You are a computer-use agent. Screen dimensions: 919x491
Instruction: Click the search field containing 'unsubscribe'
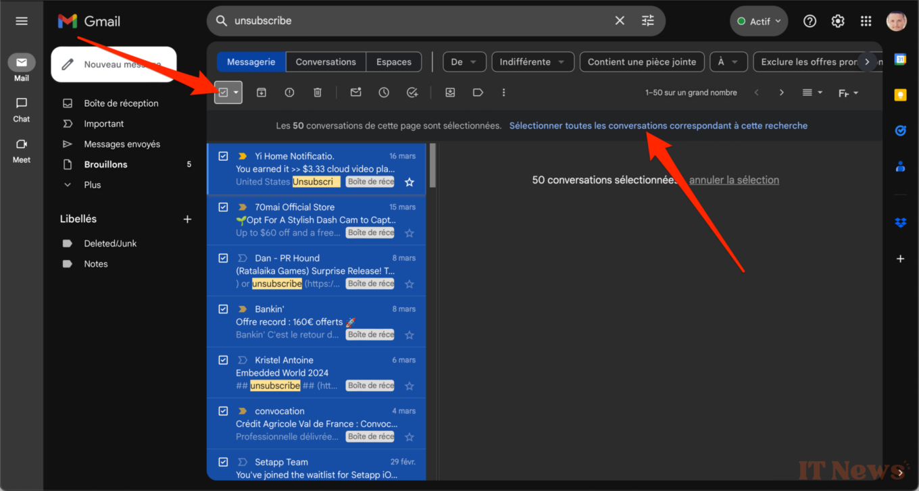click(419, 21)
